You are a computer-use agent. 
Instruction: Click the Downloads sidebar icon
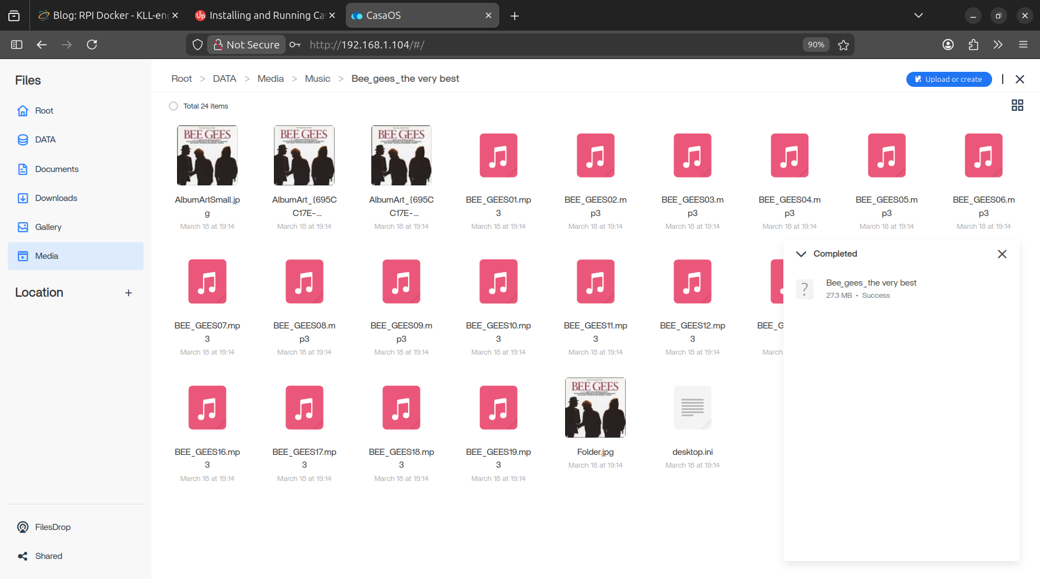point(23,198)
